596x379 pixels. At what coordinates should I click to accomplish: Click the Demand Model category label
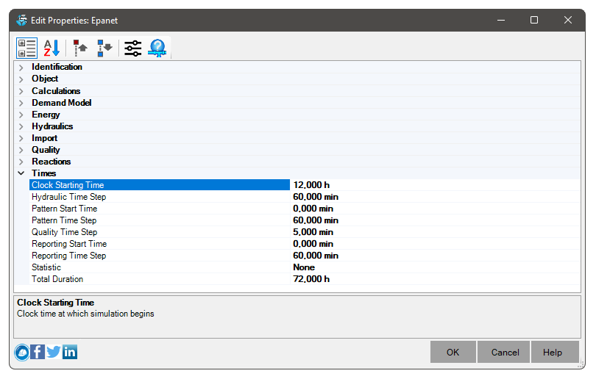(x=62, y=103)
